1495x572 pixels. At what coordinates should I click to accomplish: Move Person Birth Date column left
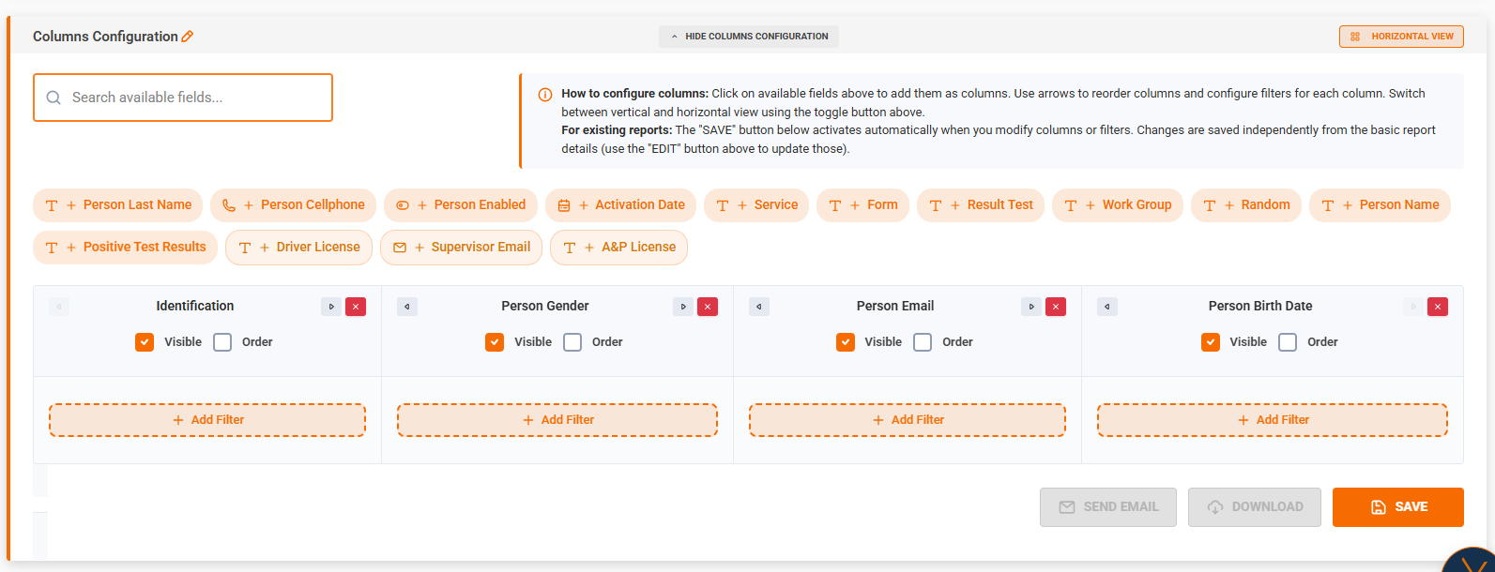pos(1107,307)
